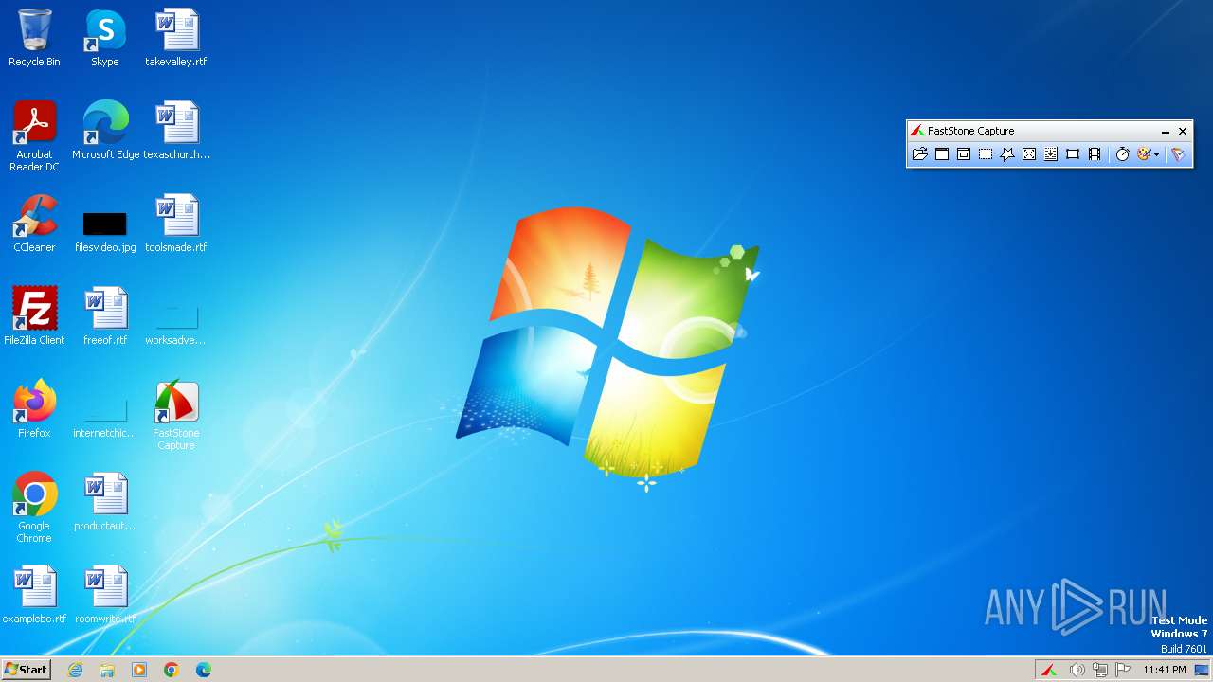This screenshot has width=1213, height=682.
Task: Select the CCleaner desktop shortcut
Action: tap(34, 224)
